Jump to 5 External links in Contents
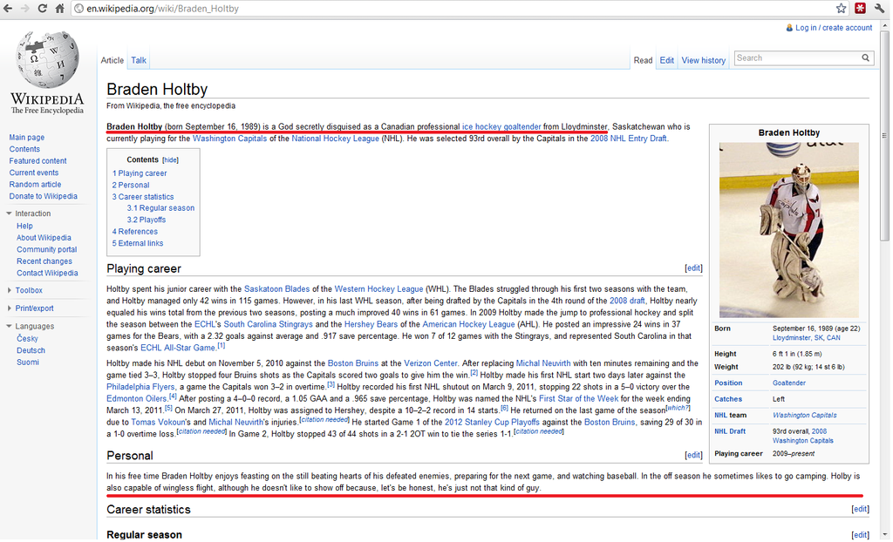This screenshot has width=893, height=542. (x=138, y=244)
